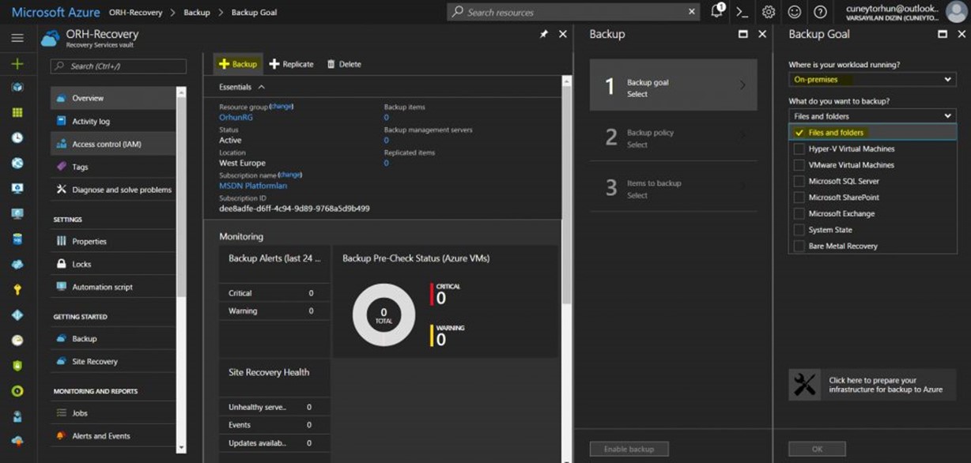Open the gauge monitor icon in left rail
This screenshot has width=971, height=463.
tap(17, 341)
